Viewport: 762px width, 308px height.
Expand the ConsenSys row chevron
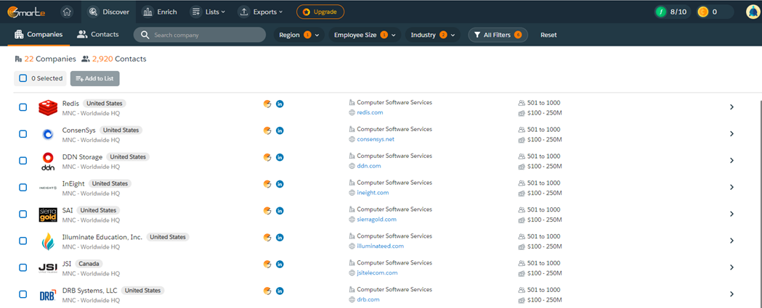point(732,134)
